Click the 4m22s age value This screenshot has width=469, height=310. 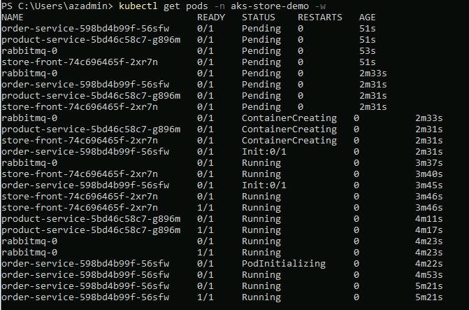[x=428, y=264]
